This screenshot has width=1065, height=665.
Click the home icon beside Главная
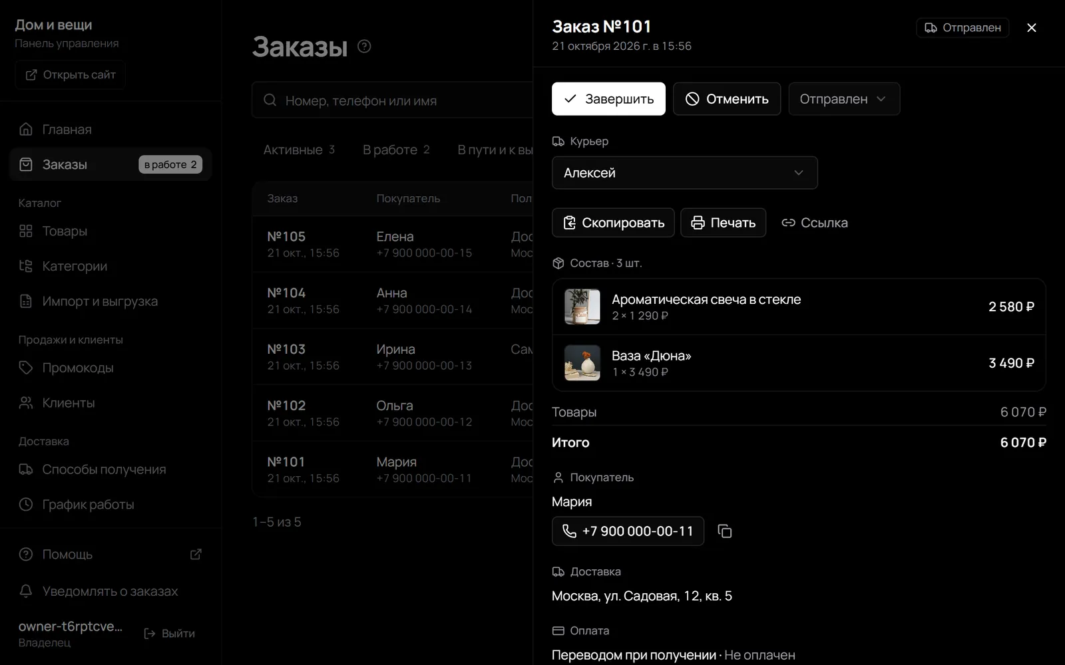point(26,129)
